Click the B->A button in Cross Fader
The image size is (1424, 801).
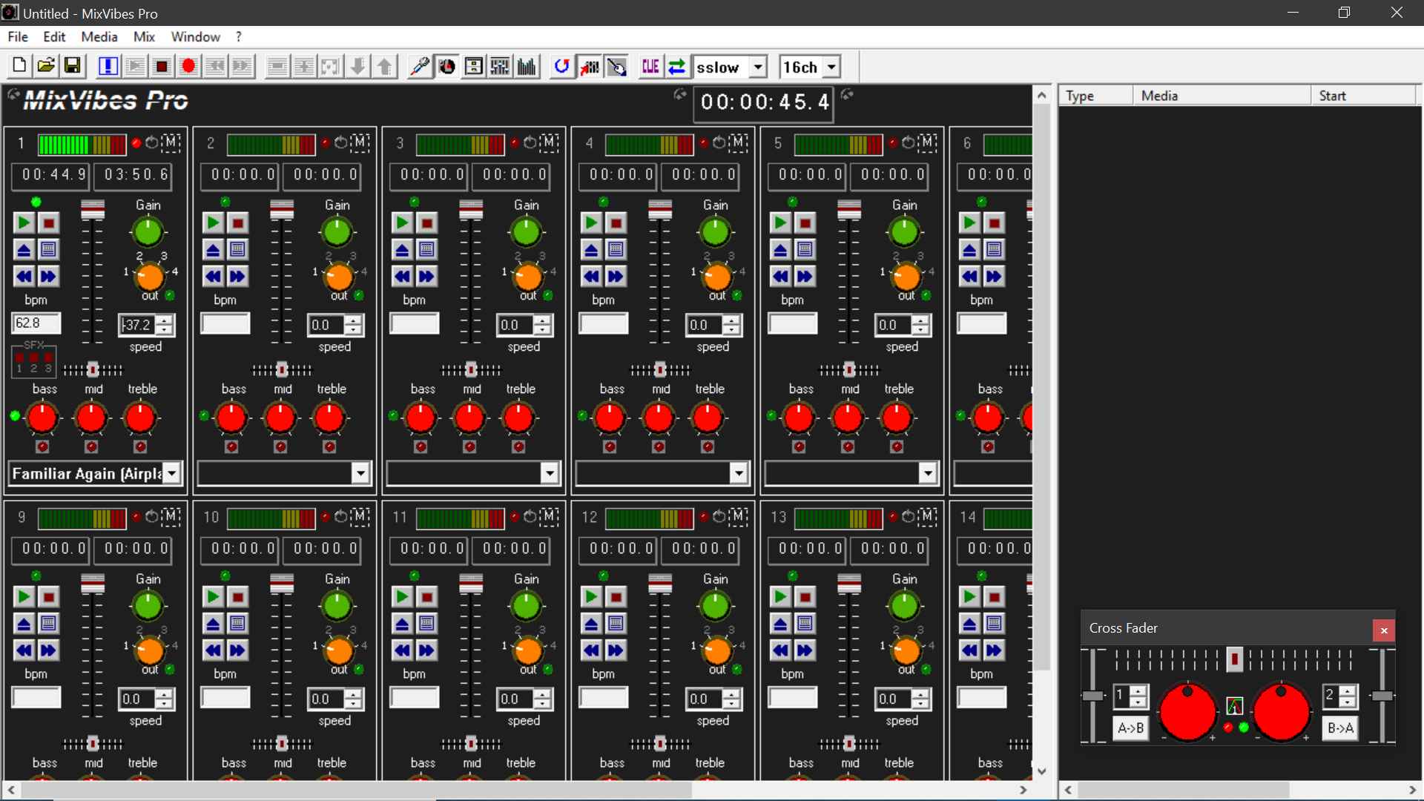click(x=1340, y=728)
